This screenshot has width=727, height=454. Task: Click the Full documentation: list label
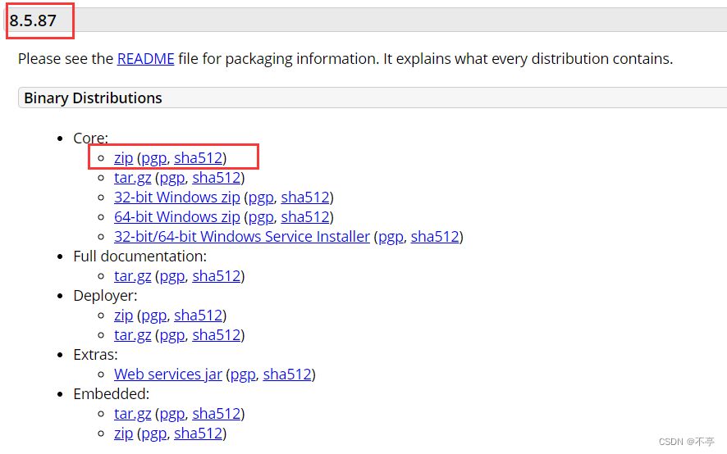coord(140,257)
